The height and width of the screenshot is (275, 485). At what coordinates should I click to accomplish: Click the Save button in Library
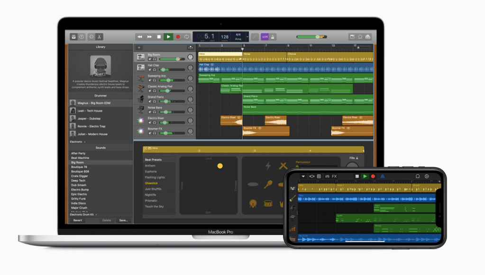(123, 220)
